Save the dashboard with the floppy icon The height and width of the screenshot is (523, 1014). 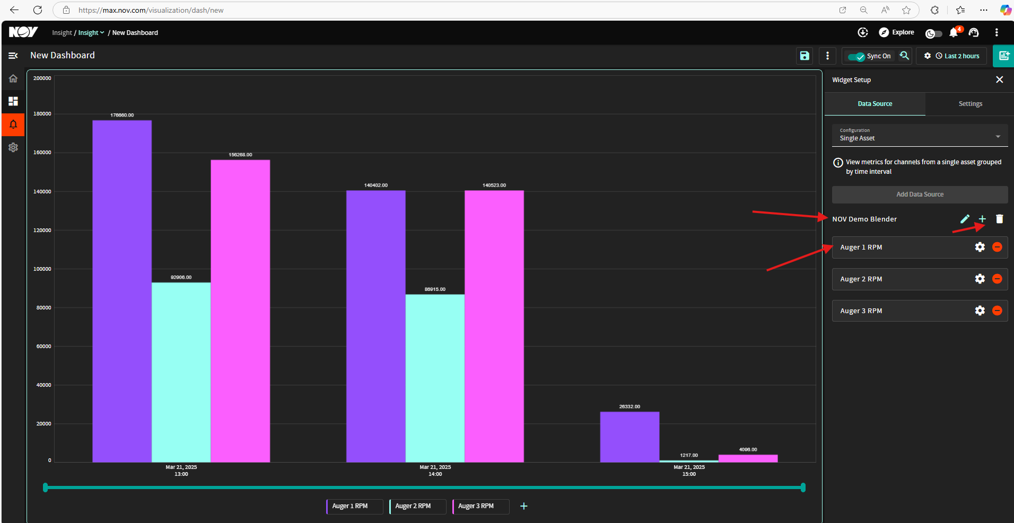tap(805, 56)
